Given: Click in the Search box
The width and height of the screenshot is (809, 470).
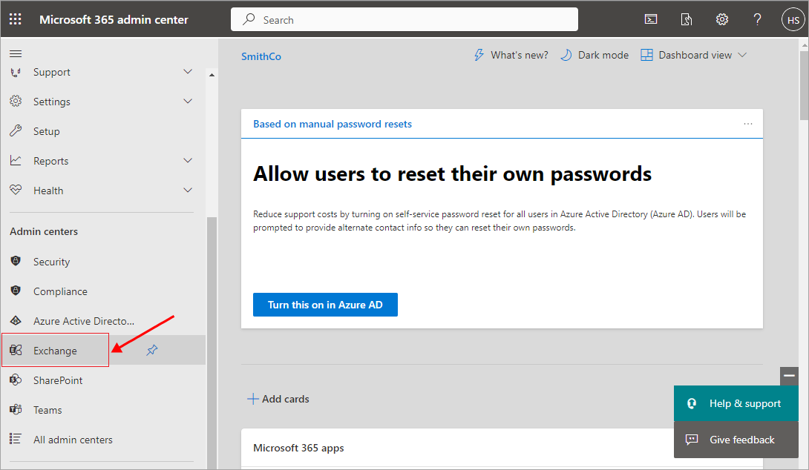Looking at the screenshot, I should tap(404, 19).
